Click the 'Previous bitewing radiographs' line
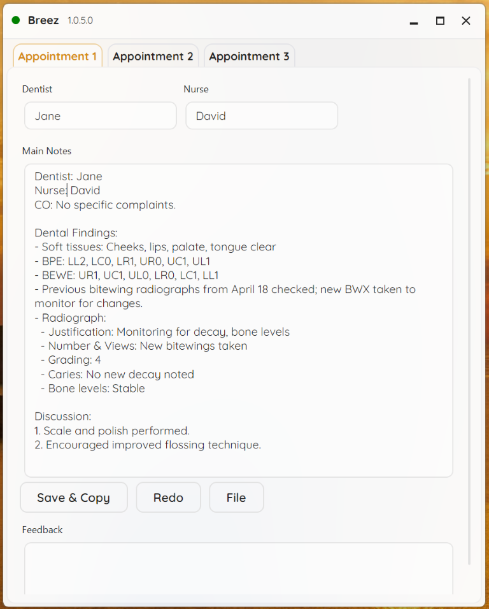 click(225, 289)
